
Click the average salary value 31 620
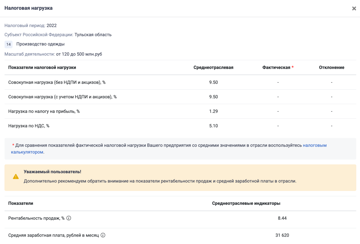tap(282, 235)
